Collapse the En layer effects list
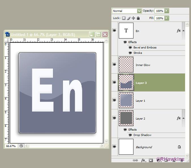 (183, 31)
